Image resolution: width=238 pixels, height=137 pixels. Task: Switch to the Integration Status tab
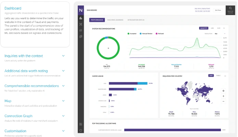[x=135, y=20]
